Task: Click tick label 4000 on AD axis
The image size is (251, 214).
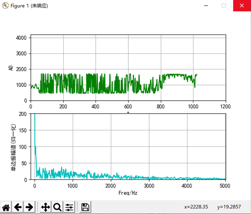Action: [21, 38]
